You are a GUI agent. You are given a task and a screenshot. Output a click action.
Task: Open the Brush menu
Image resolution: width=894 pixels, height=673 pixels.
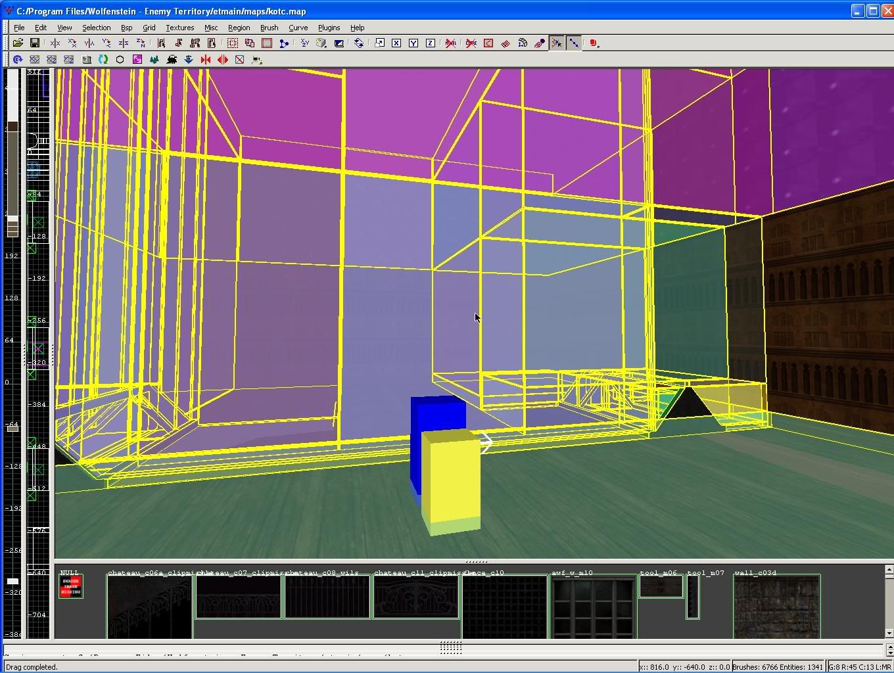pyautogui.click(x=269, y=28)
